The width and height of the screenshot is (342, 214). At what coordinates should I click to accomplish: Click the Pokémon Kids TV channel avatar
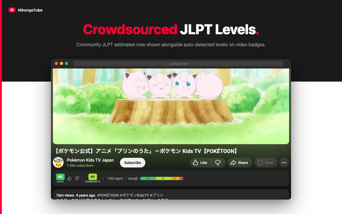(58, 162)
